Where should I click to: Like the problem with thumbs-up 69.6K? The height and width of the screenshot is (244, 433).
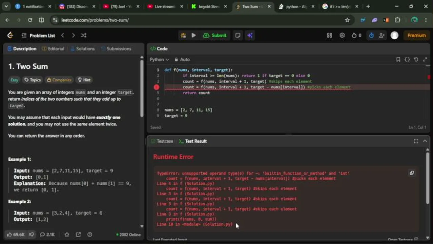pos(16,234)
